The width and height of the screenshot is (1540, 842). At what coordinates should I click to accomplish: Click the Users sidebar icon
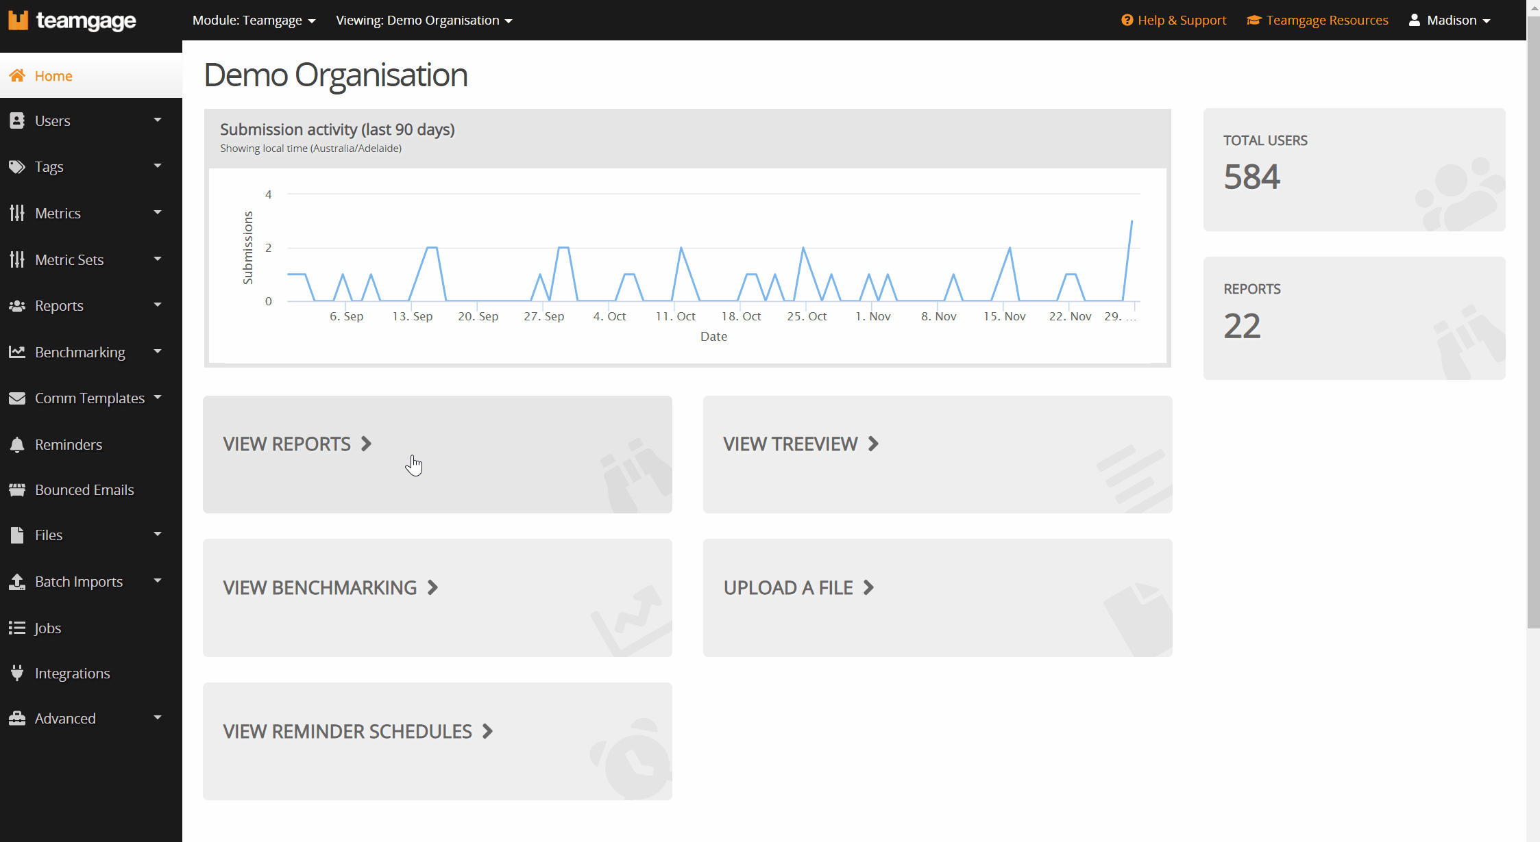coord(18,120)
